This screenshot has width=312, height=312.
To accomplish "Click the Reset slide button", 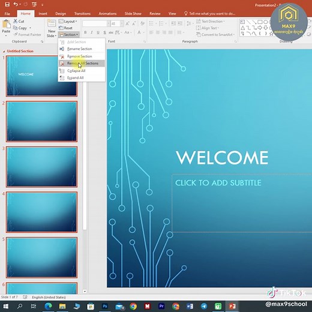I will [x=66, y=28].
